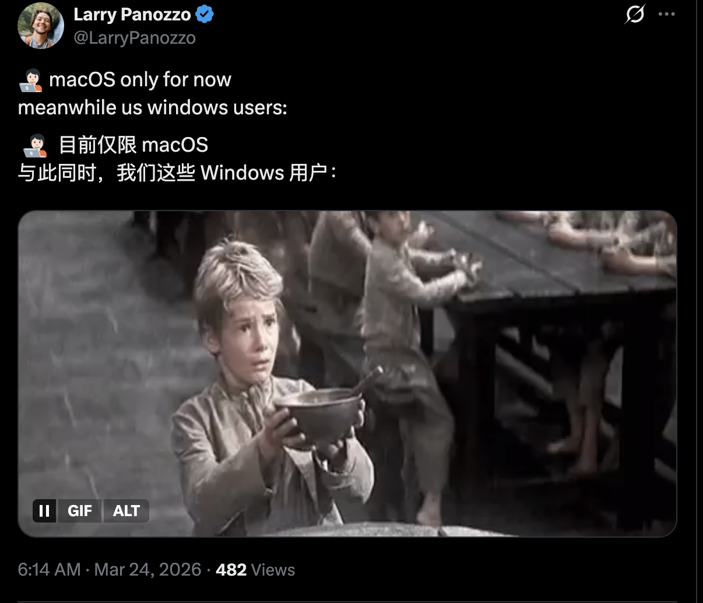This screenshot has height=603, width=703.
Task: View the 482 Views analytics
Action: point(255,570)
